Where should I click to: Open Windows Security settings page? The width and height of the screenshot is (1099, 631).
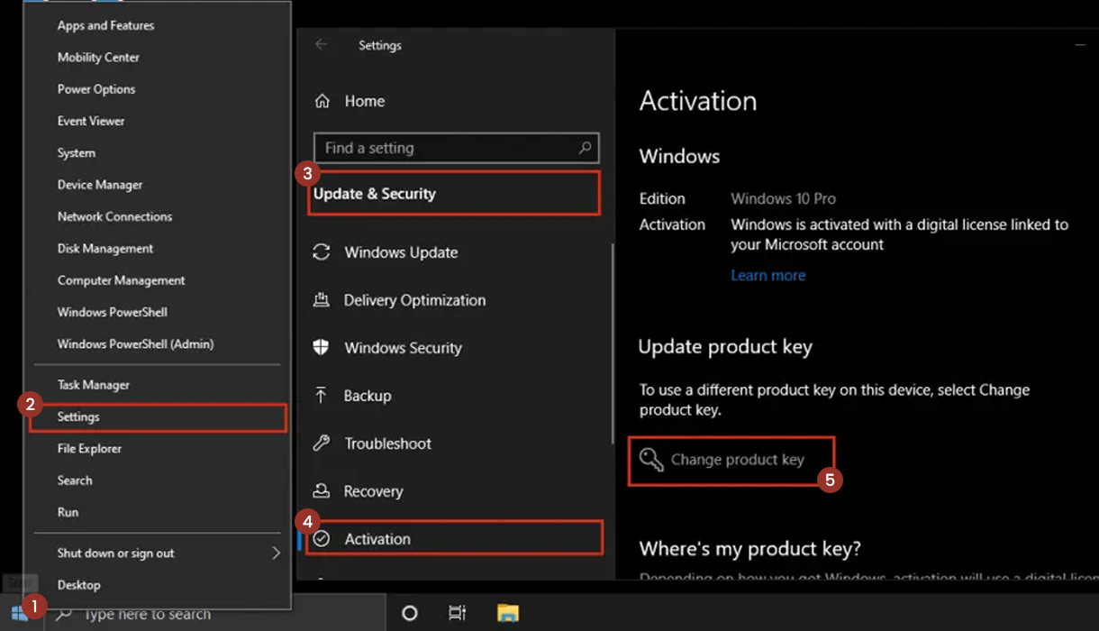click(x=403, y=348)
